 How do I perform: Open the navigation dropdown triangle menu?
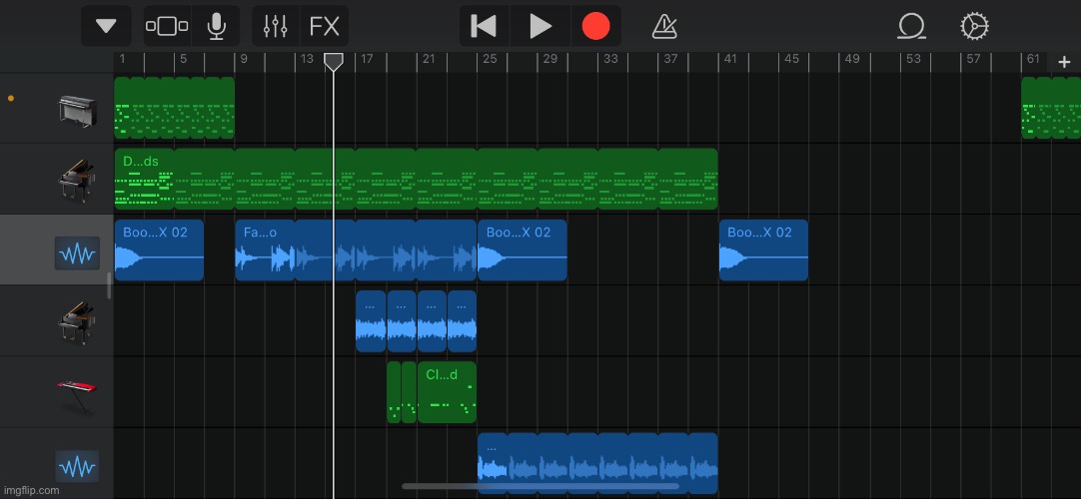[106, 26]
